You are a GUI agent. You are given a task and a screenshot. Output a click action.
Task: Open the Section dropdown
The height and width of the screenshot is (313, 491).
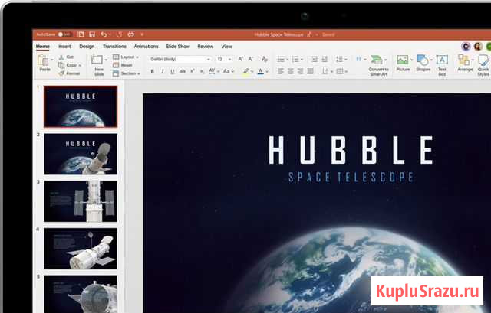[x=126, y=73]
